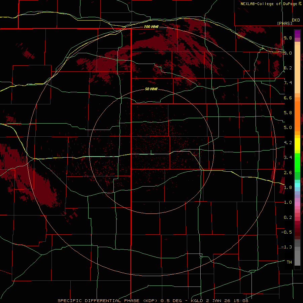The image size is (303, 303).
Task: Pick the dark purple top color bar segment
Action: (297, 34)
